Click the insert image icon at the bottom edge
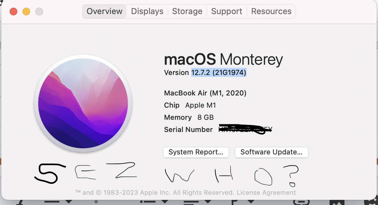 [x=337, y=202]
